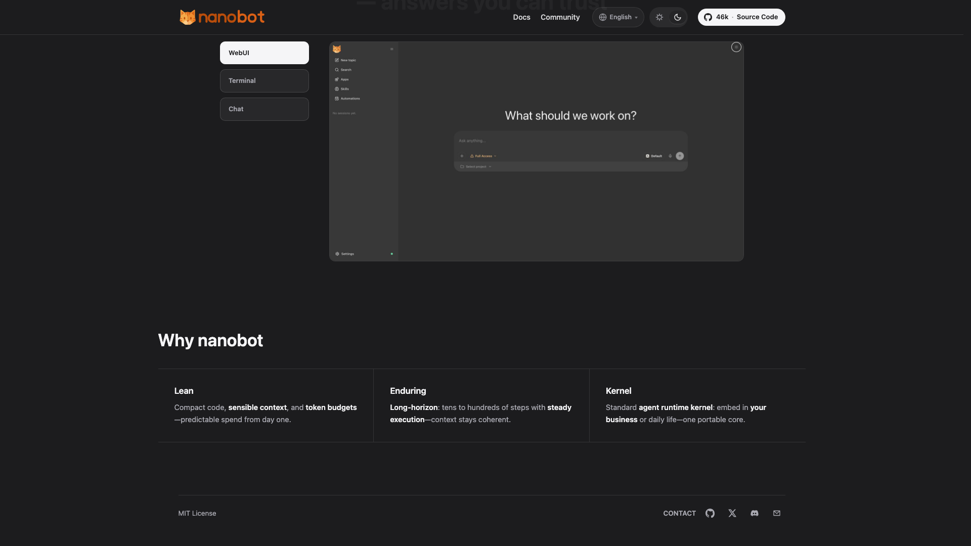The height and width of the screenshot is (546, 971).
Task: Open the Docs page
Action: (x=521, y=17)
